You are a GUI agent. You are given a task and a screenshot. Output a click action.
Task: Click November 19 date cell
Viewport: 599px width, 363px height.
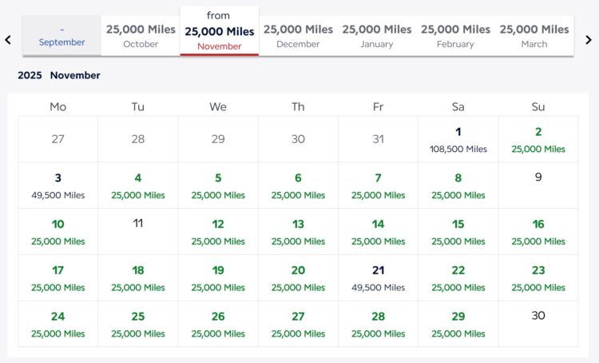(x=218, y=278)
